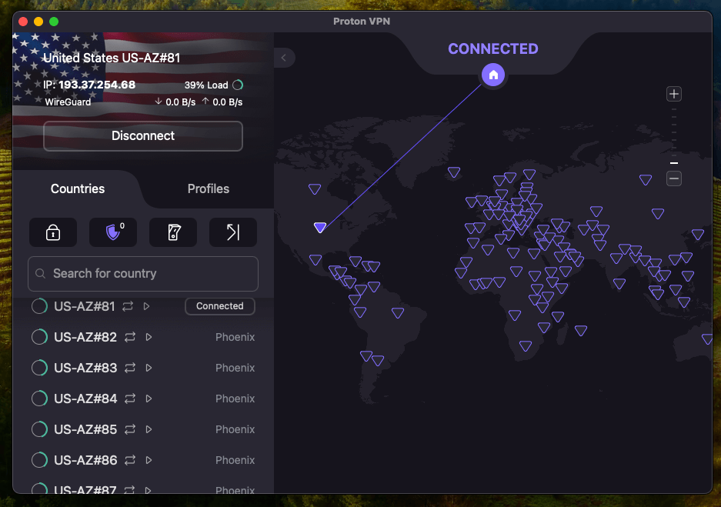Click the IP address 193.37.254.68
This screenshot has height=507, width=721.
97,85
